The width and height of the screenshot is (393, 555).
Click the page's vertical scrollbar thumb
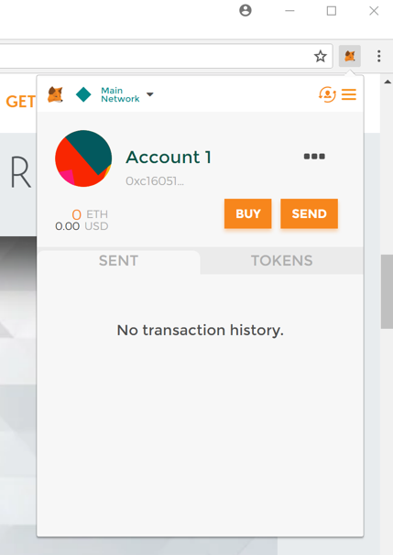(x=387, y=291)
